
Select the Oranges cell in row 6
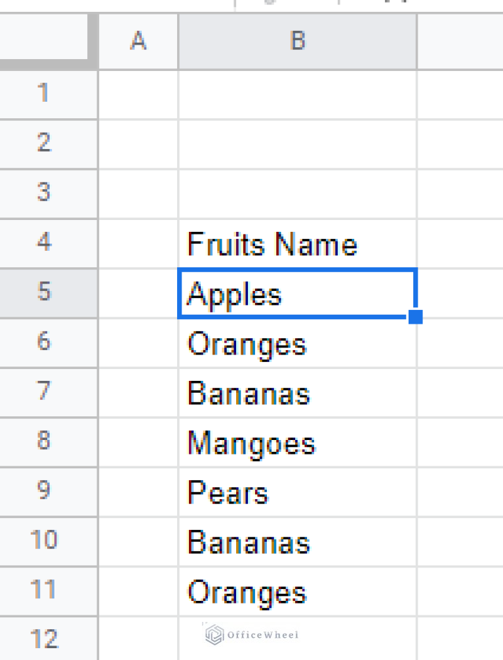tap(298, 343)
